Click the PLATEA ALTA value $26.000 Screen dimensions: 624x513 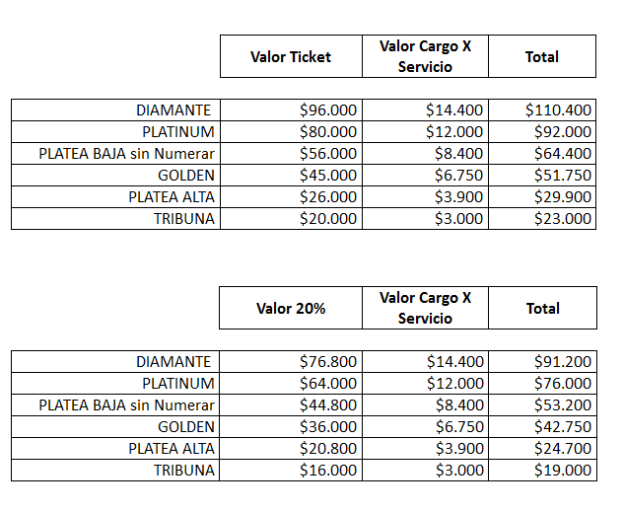click(328, 197)
